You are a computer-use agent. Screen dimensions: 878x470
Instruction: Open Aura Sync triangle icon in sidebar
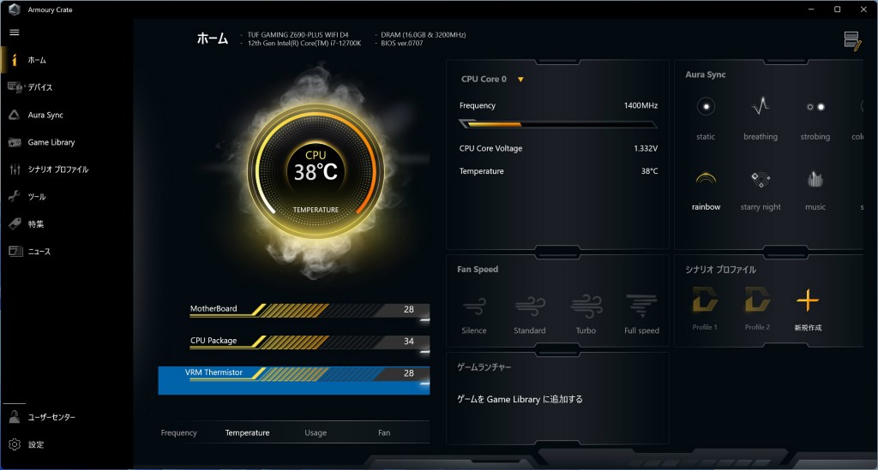pos(15,115)
